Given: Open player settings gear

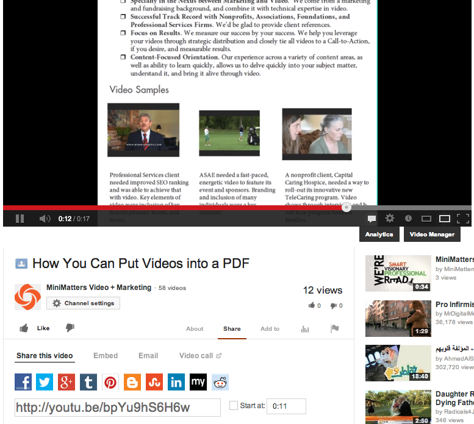Looking at the screenshot, I should tap(390, 218).
